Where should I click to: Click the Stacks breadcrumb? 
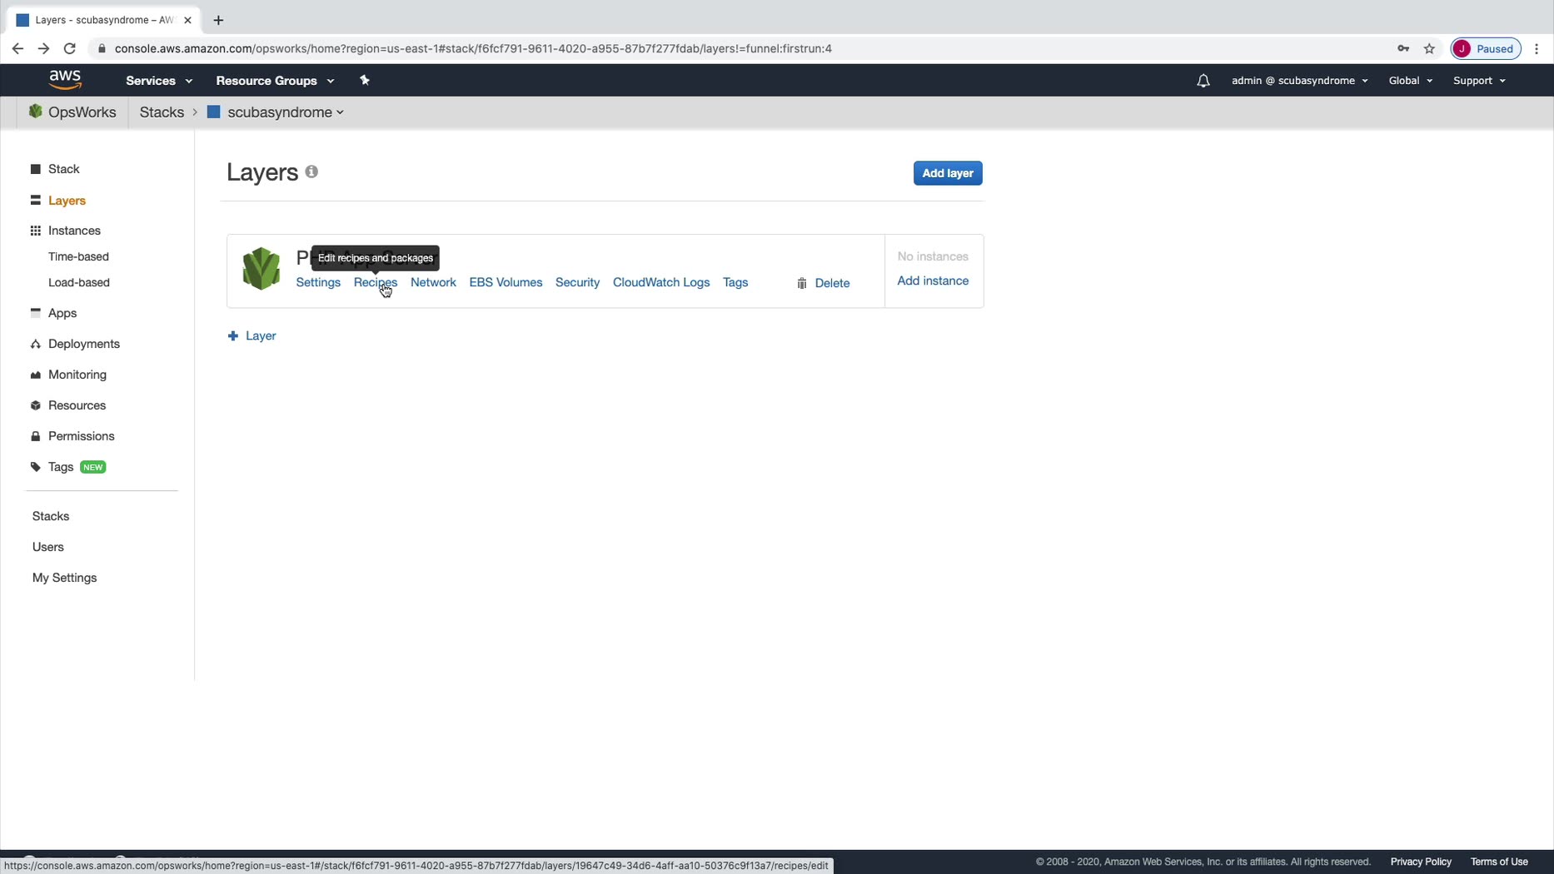(162, 112)
